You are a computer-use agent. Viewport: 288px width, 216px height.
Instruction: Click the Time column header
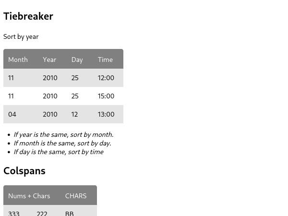click(105, 60)
